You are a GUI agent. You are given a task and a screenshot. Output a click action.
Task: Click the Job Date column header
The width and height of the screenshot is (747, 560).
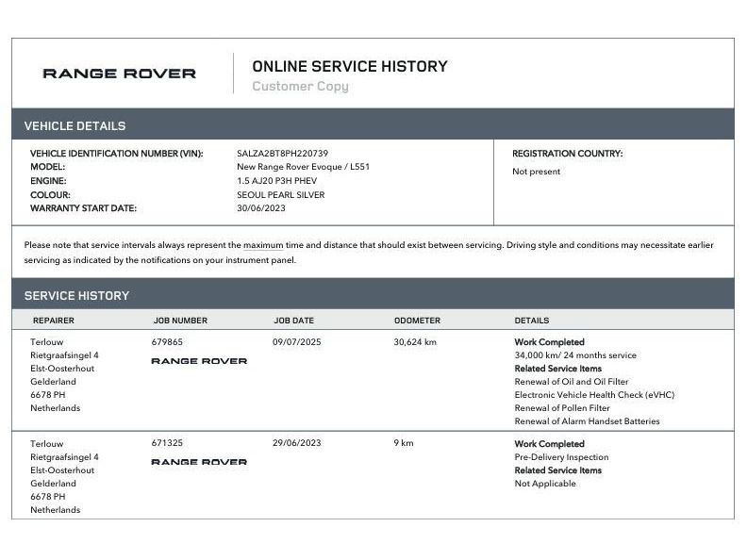point(294,321)
